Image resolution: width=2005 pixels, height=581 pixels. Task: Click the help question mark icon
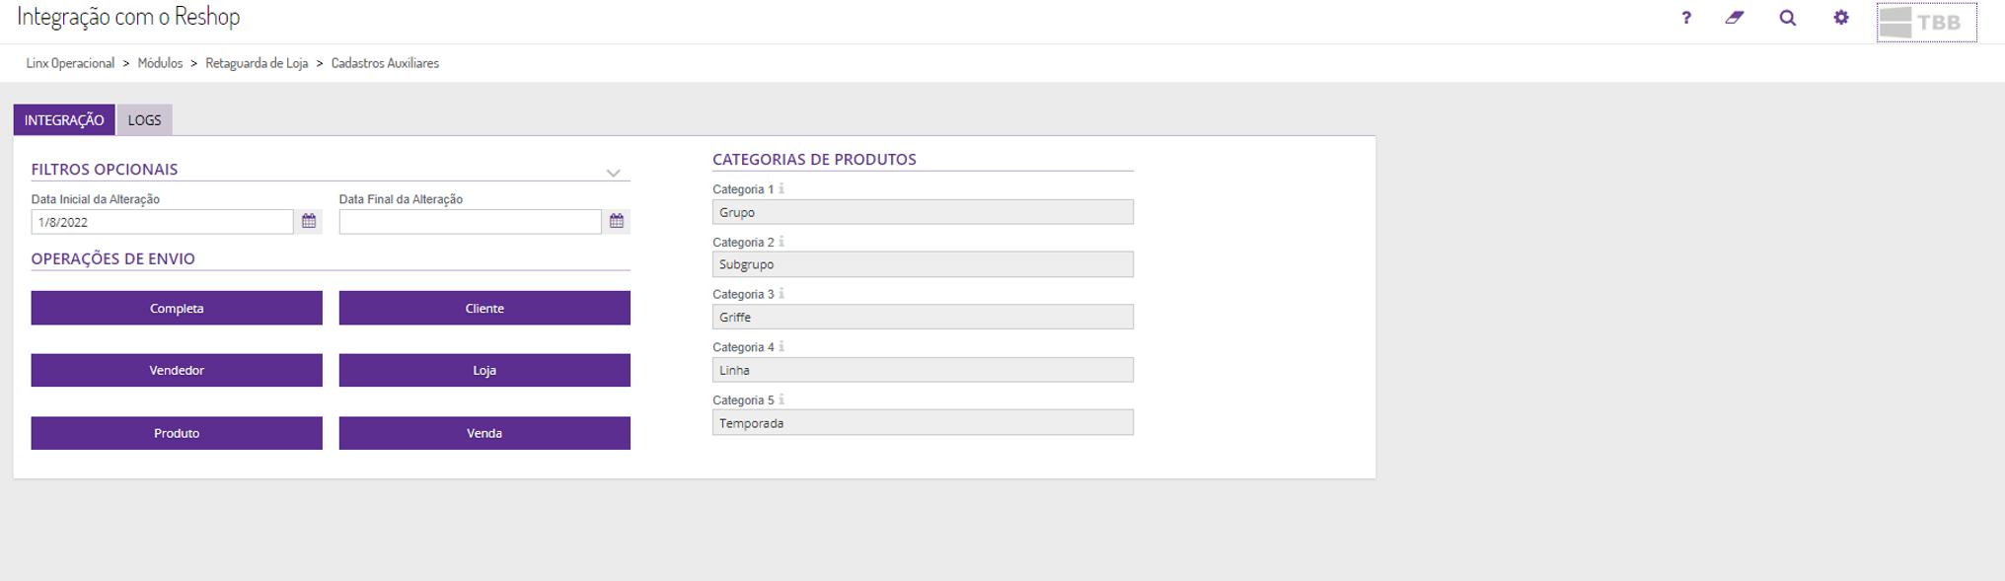pyautogui.click(x=1686, y=18)
